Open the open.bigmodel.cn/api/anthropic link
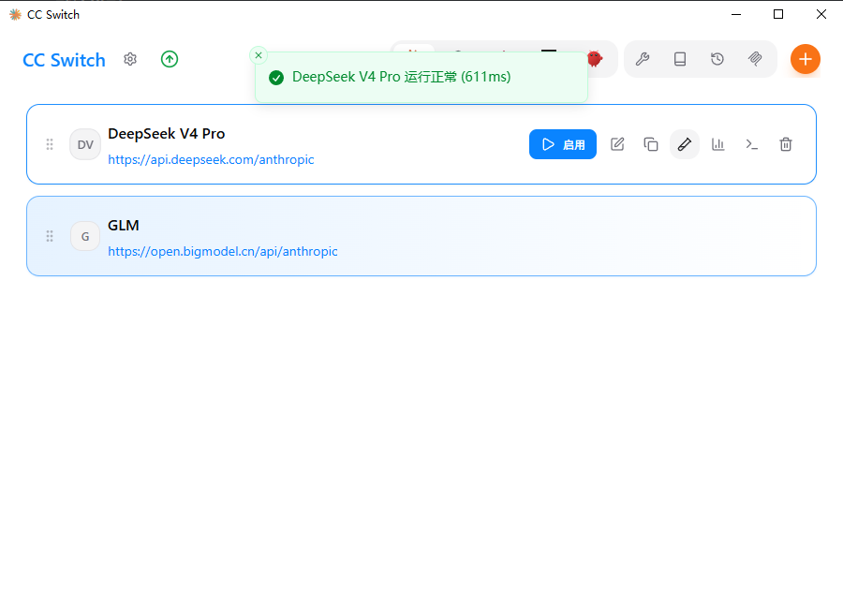 click(223, 252)
